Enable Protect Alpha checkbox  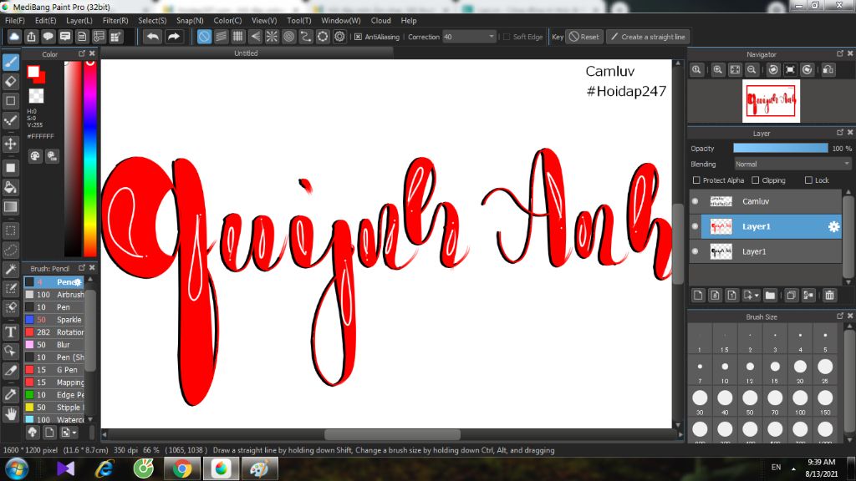[696, 180]
